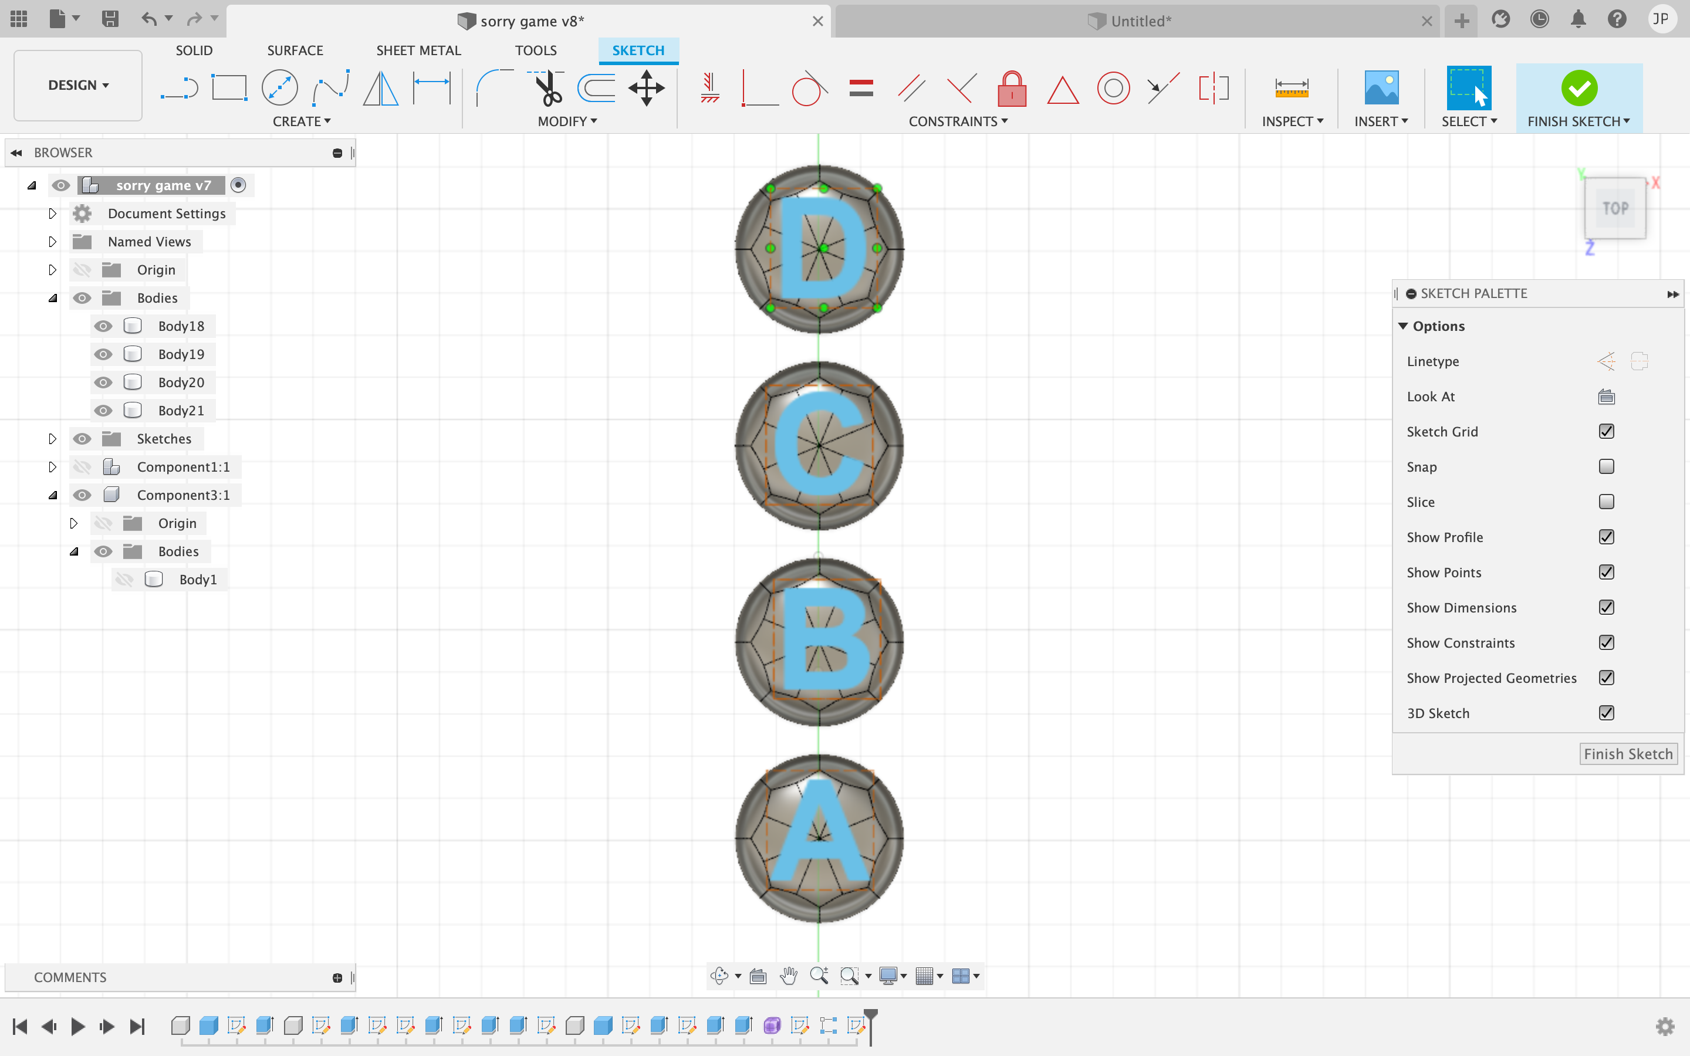Enable the Slice checkbox
The image size is (1690, 1056).
[x=1606, y=502]
